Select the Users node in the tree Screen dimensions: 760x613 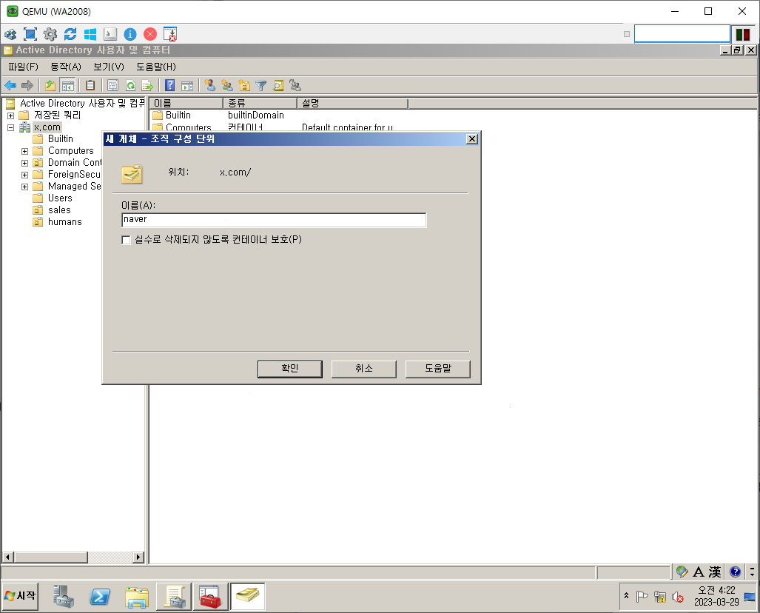coord(60,198)
